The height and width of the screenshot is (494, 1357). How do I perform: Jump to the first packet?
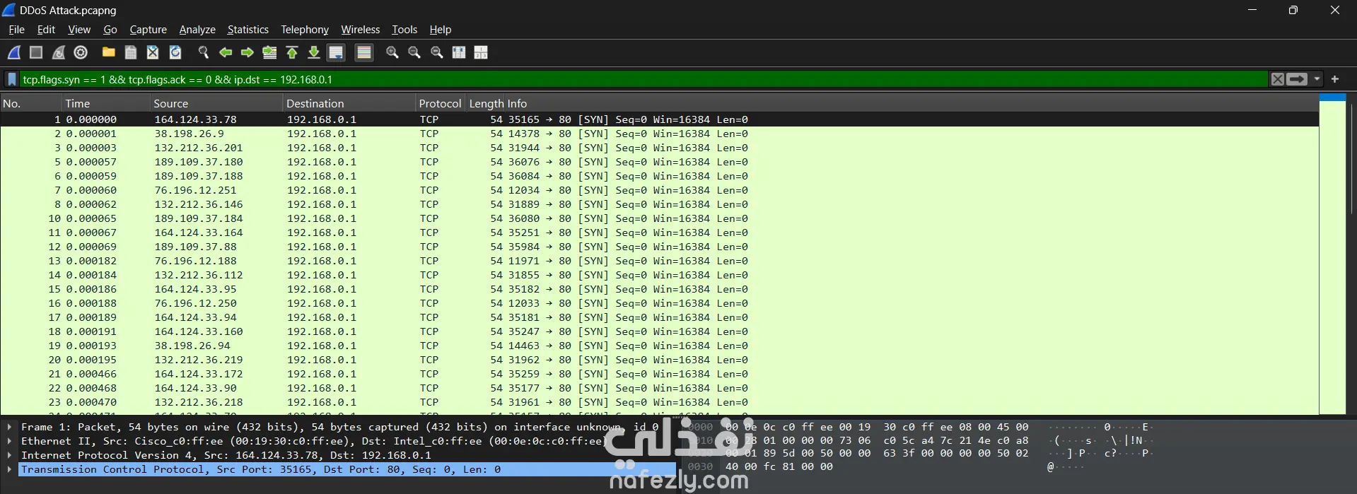(x=292, y=52)
